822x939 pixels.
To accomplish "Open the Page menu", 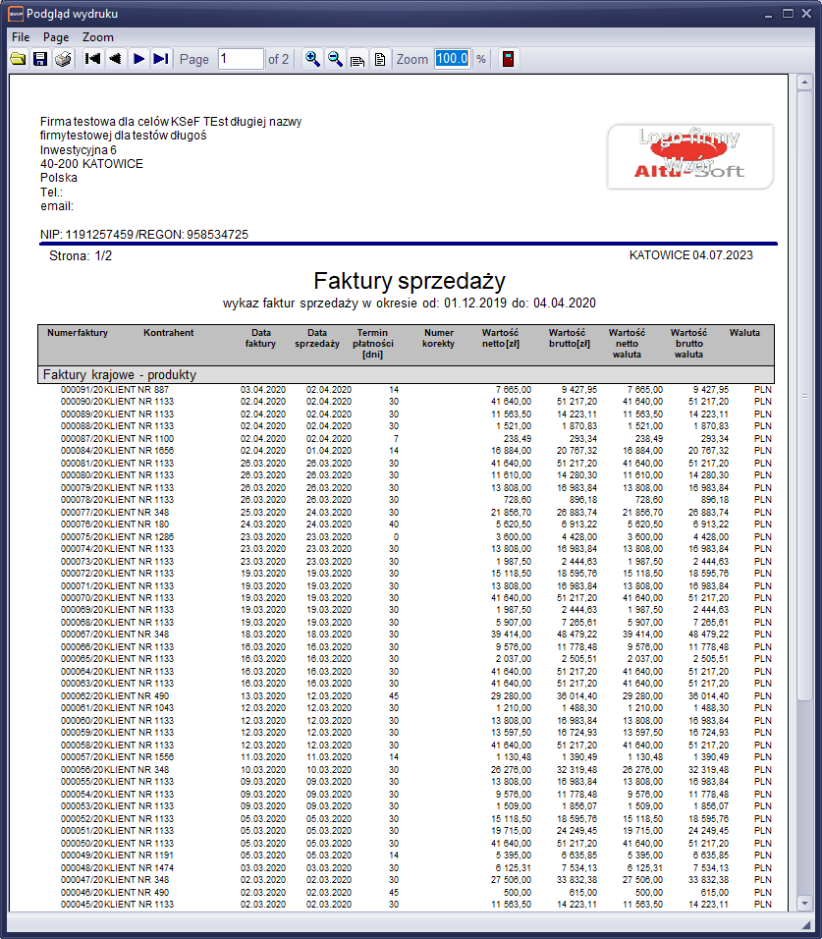I will pos(56,36).
